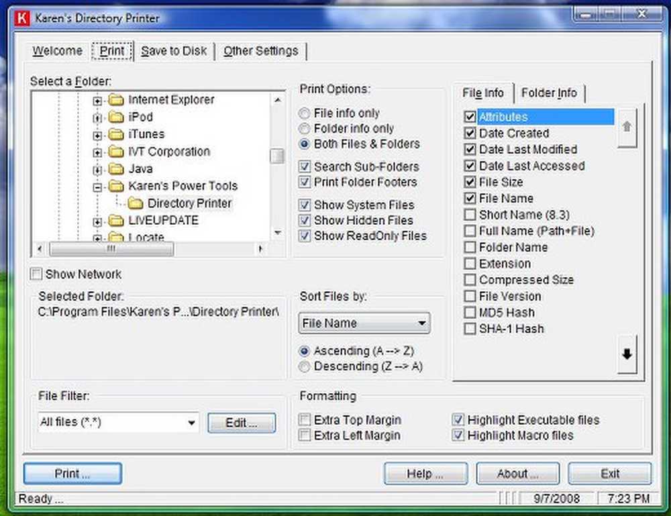Switch to the Save to Disk tab
671x516 pixels.
coord(174,51)
